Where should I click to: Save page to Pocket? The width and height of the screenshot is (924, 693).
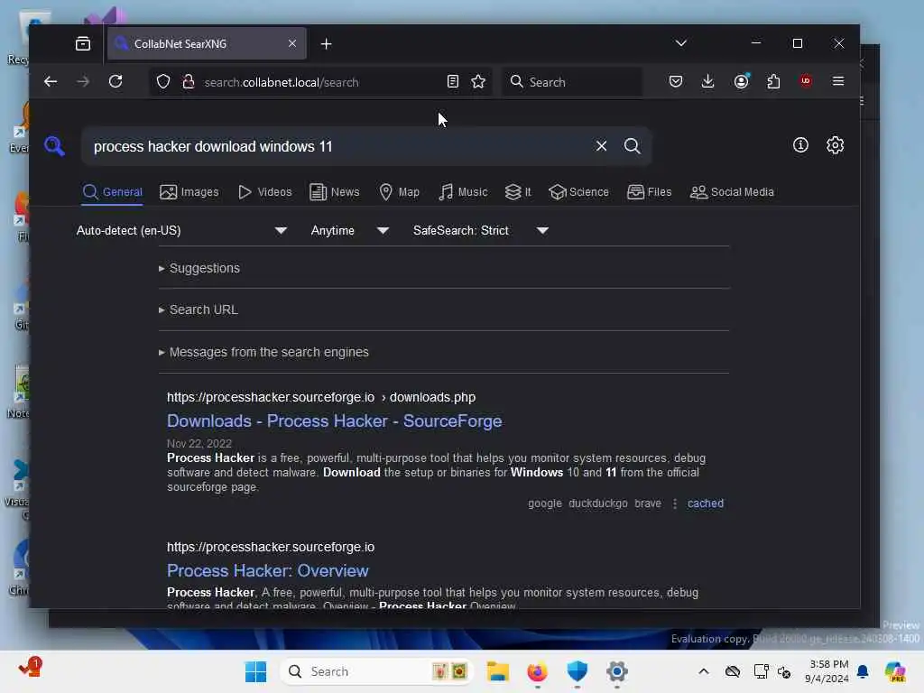(676, 81)
